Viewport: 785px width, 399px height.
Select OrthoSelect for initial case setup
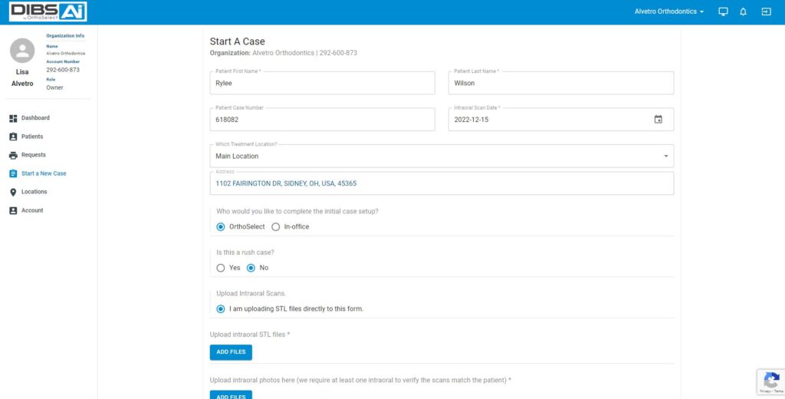(x=221, y=226)
